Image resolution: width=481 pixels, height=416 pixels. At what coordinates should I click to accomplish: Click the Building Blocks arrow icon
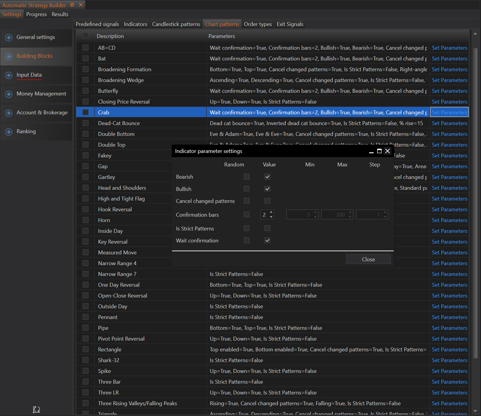tap(9, 56)
